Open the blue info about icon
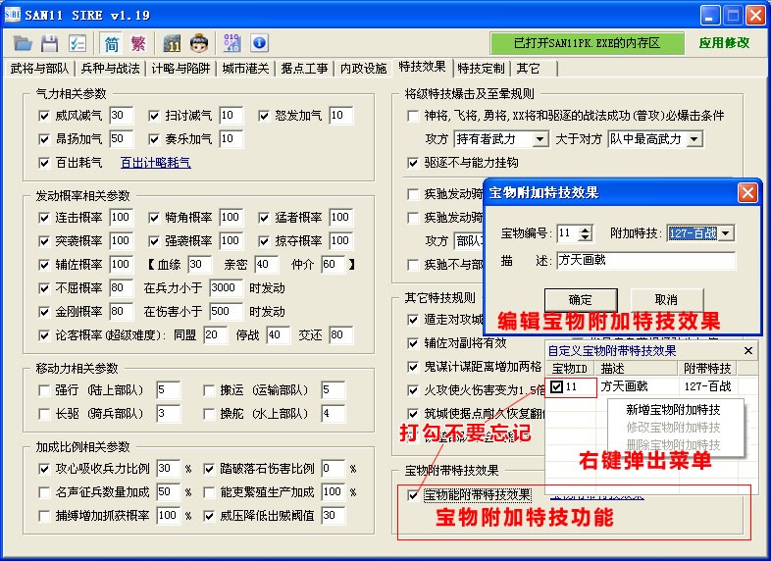Viewport: 771px width, 561px height. [x=259, y=43]
